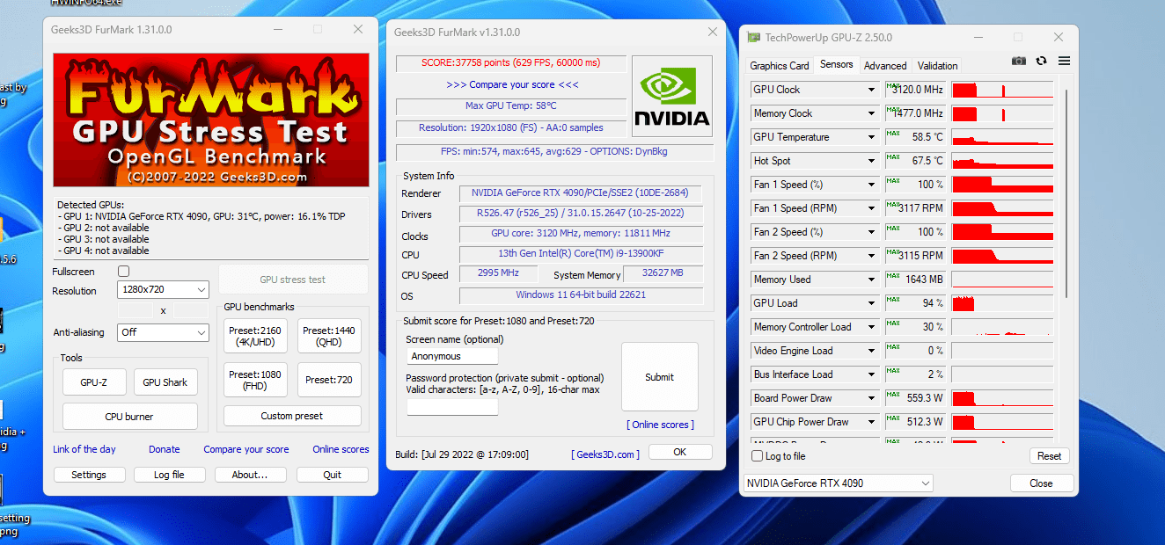
Task: Click the Donate link in FurMark
Action: (165, 449)
